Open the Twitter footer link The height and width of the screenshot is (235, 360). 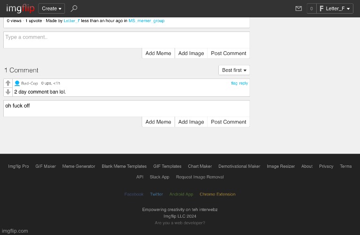point(156,194)
